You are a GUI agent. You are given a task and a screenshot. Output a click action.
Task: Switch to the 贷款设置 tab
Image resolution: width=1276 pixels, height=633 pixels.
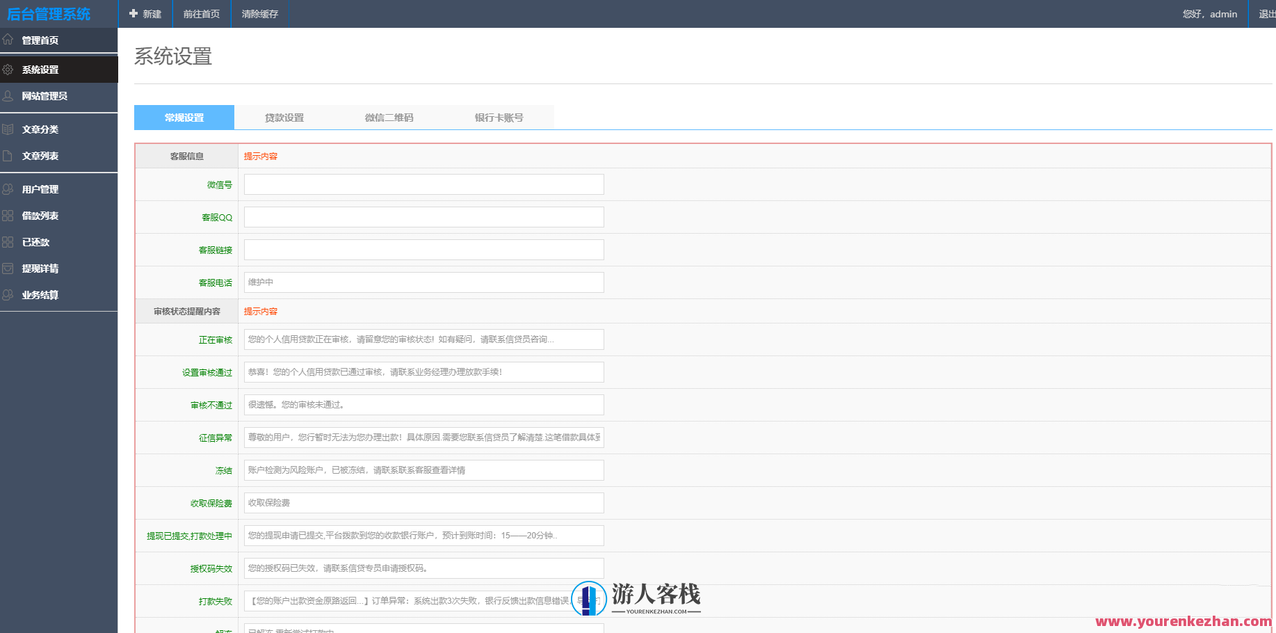point(283,117)
